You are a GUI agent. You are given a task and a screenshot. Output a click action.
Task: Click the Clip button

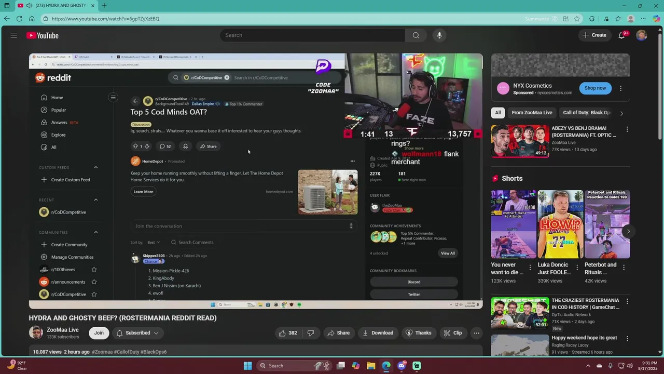453,333
